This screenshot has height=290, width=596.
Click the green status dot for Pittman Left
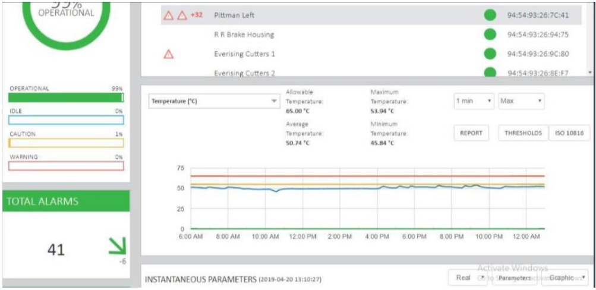(x=490, y=15)
